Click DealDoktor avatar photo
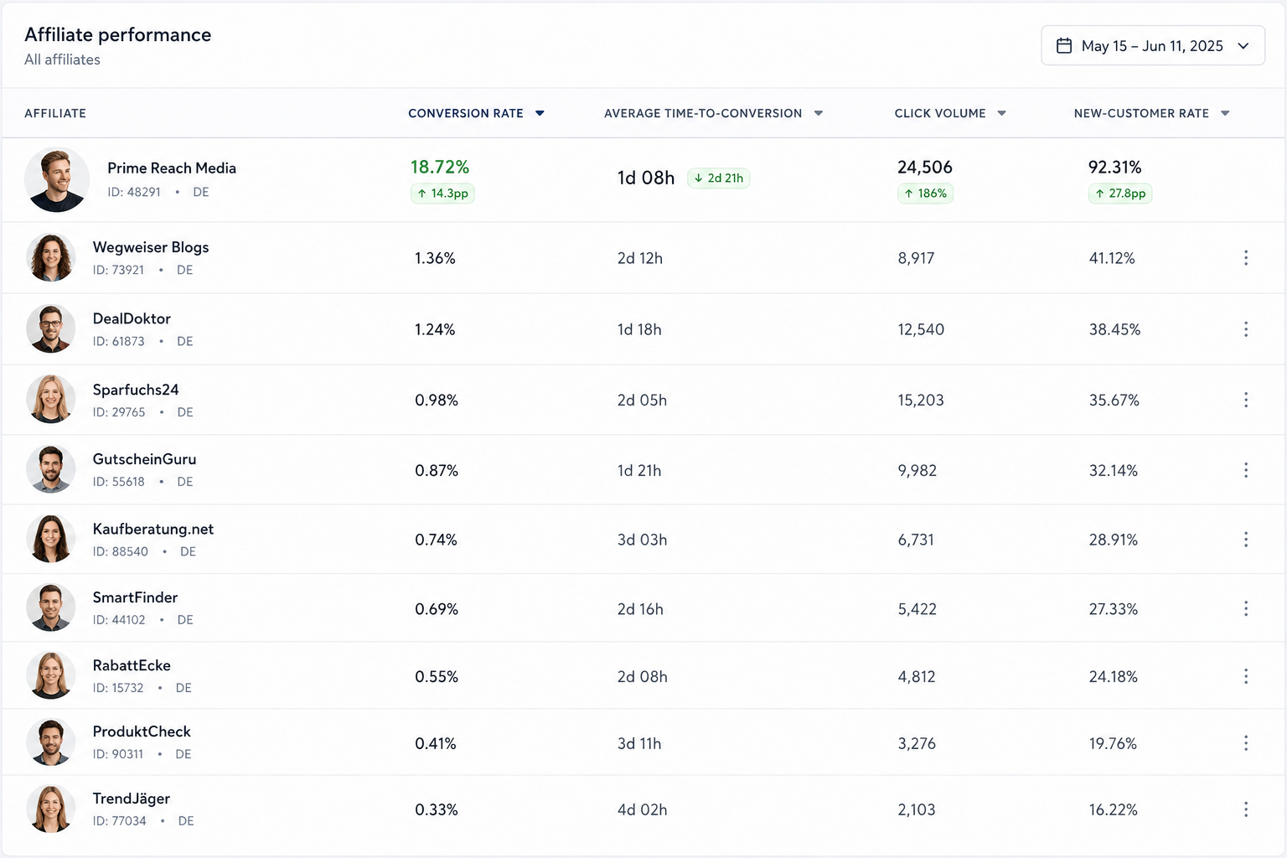Screen dimensions: 1287x858 [51, 328]
